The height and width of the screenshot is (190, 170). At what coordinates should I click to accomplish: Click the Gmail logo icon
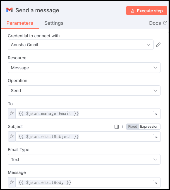(9, 10)
